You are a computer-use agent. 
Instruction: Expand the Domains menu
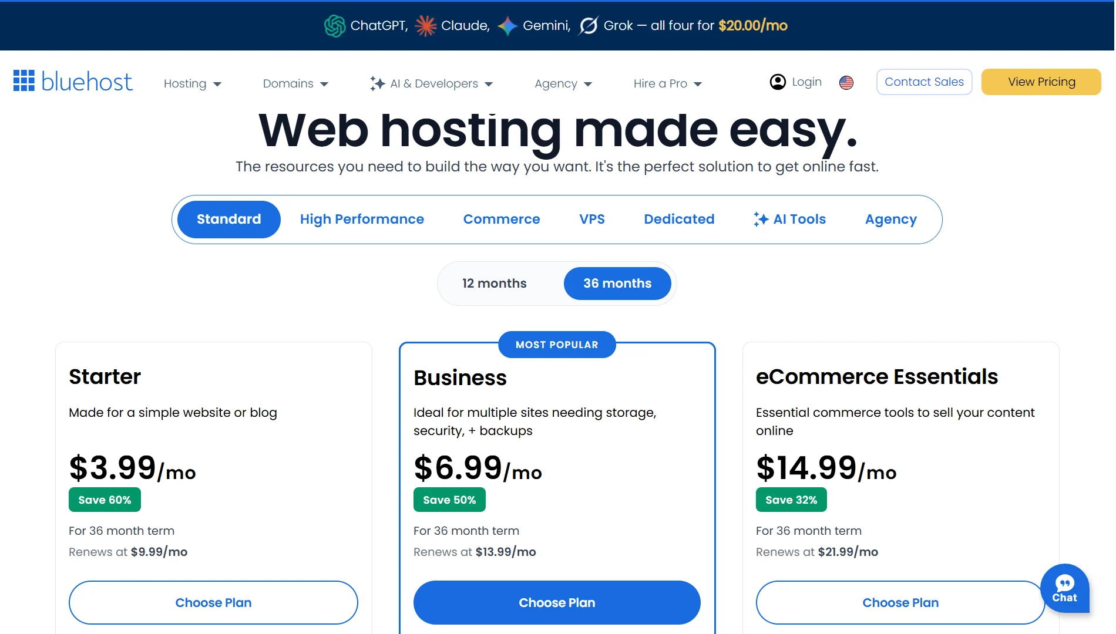coord(295,83)
